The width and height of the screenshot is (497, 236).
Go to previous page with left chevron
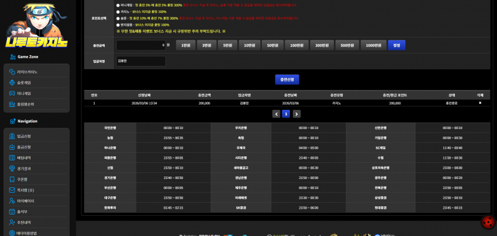click(x=276, y=114)
